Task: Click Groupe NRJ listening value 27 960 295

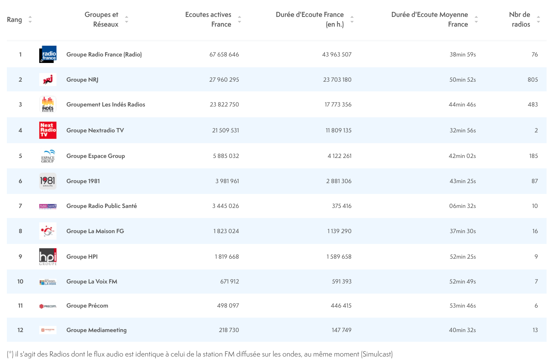Action: 224,80
